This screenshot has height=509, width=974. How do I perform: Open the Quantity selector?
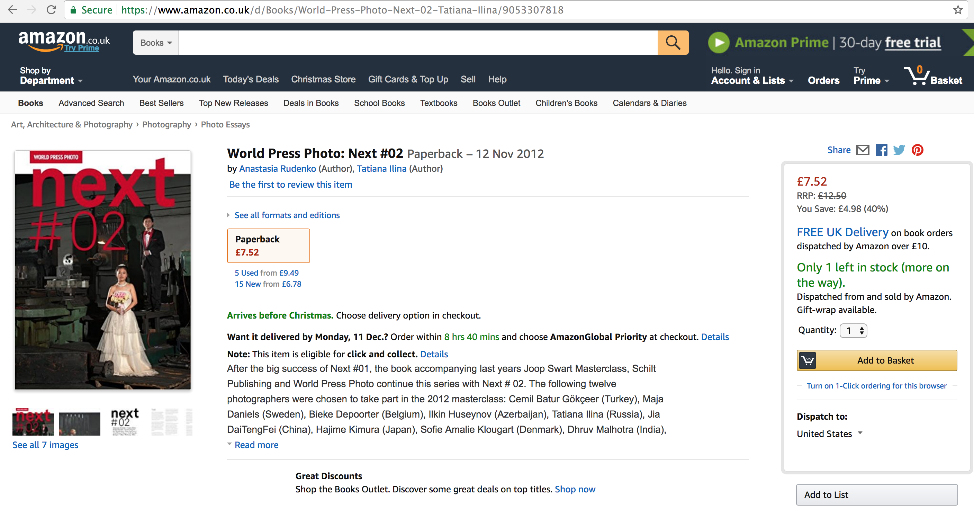point(853,331)
